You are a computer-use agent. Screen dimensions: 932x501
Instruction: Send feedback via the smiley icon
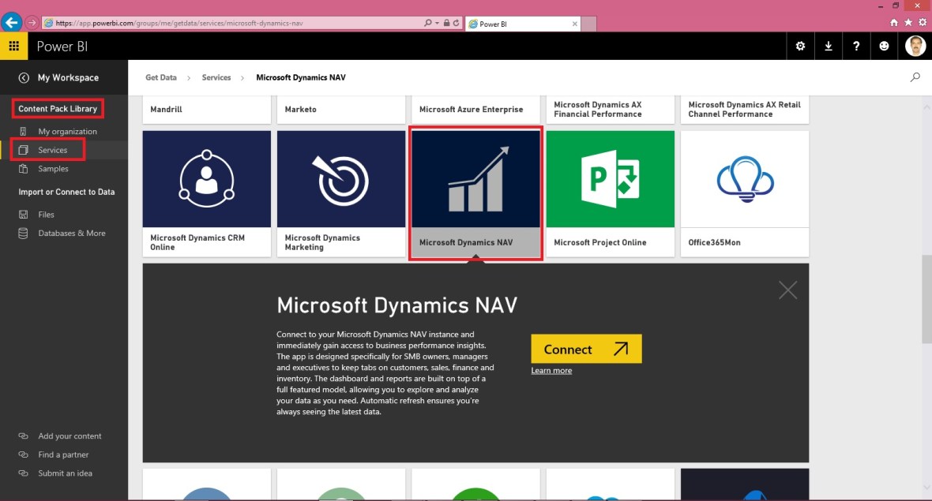(x=884, y=46)
